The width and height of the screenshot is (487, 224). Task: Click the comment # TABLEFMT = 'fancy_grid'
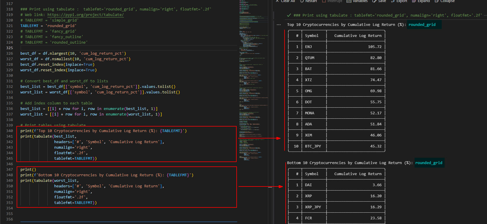(48, 31)
